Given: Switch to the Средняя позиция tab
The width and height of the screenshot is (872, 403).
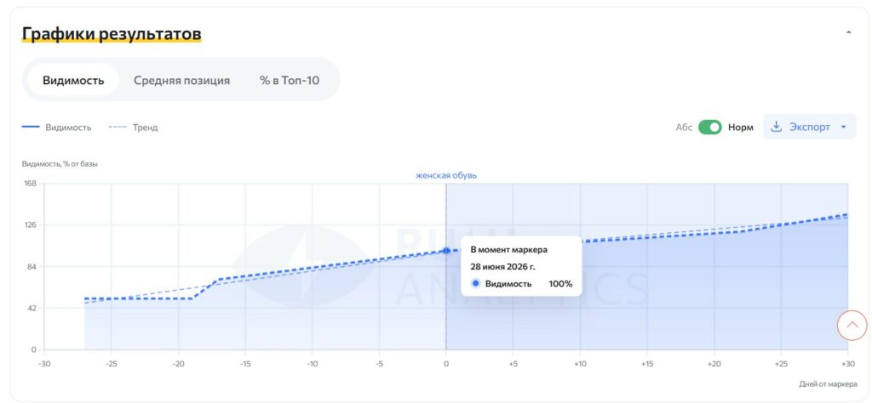Looking at the screenshot, I should click(181, 80).
